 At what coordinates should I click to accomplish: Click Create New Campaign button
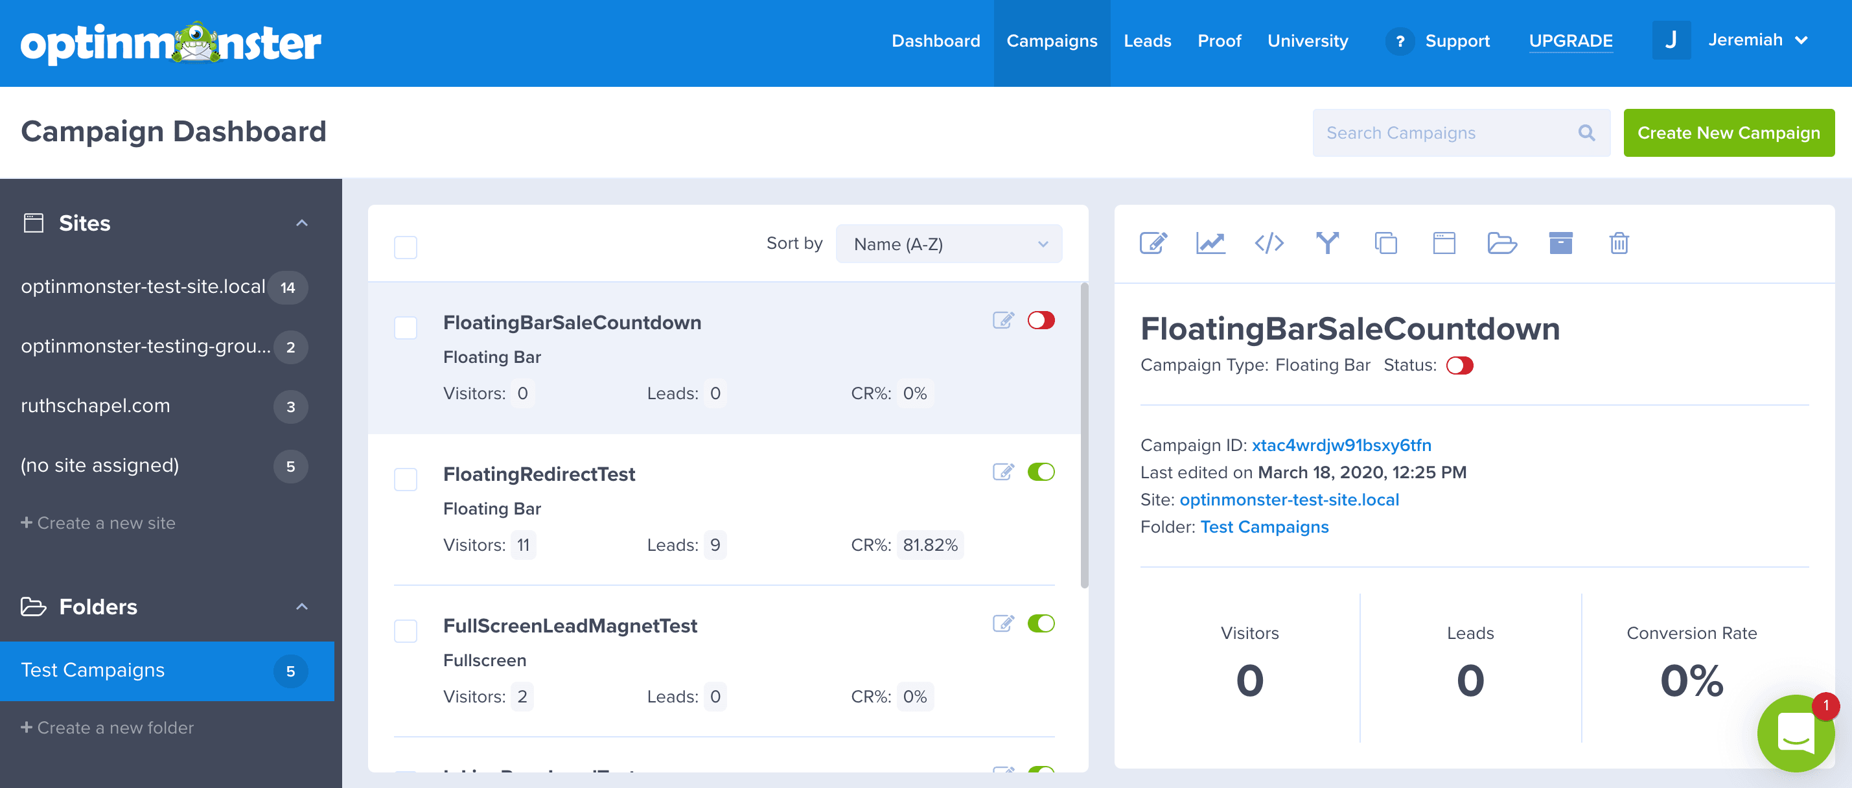(1728, 133)
